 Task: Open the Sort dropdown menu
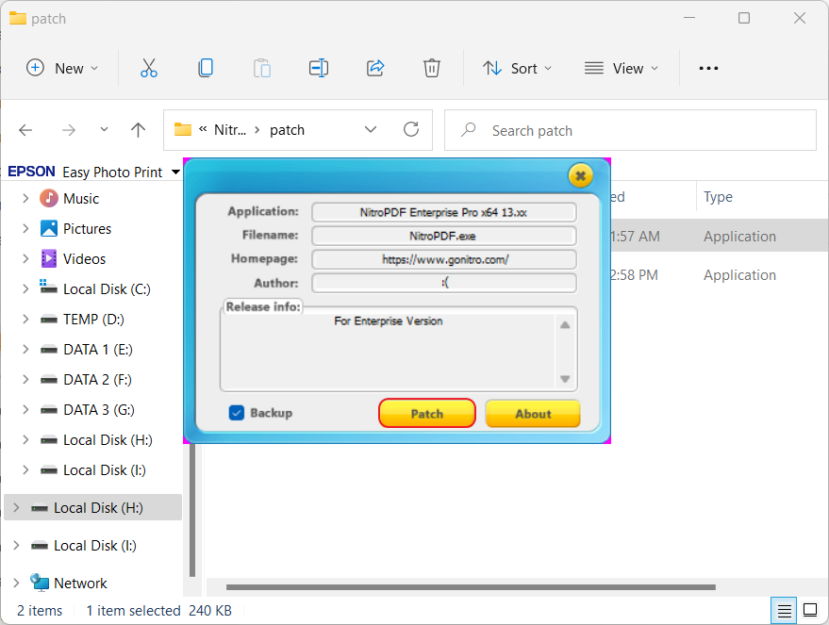point(517,68)
